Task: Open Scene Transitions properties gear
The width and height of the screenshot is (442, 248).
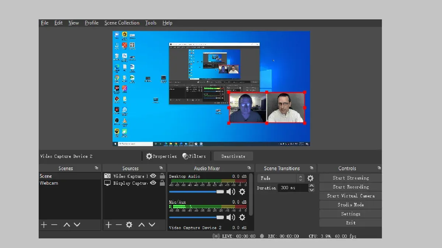Action: point(311,178)
